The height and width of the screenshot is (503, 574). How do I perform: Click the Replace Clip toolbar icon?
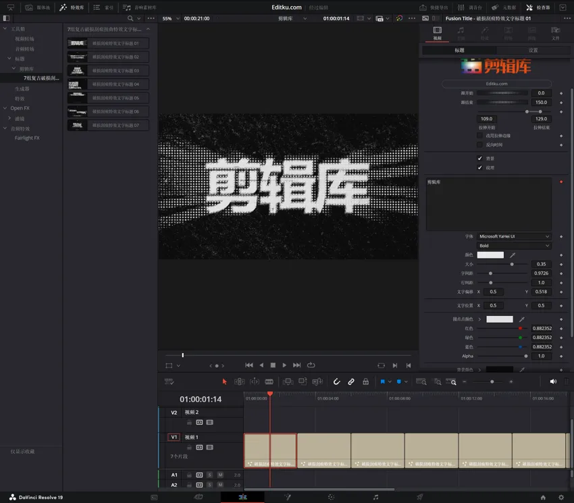pos(317,381)
